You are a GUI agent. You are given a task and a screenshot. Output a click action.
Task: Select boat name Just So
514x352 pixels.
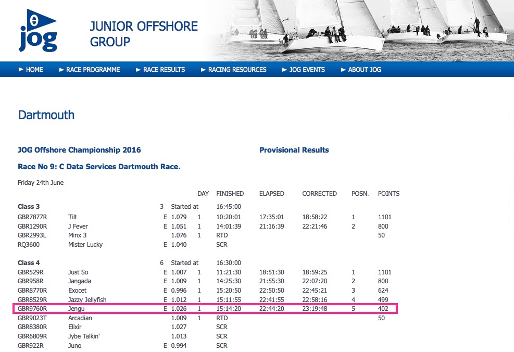click(78, 272)
